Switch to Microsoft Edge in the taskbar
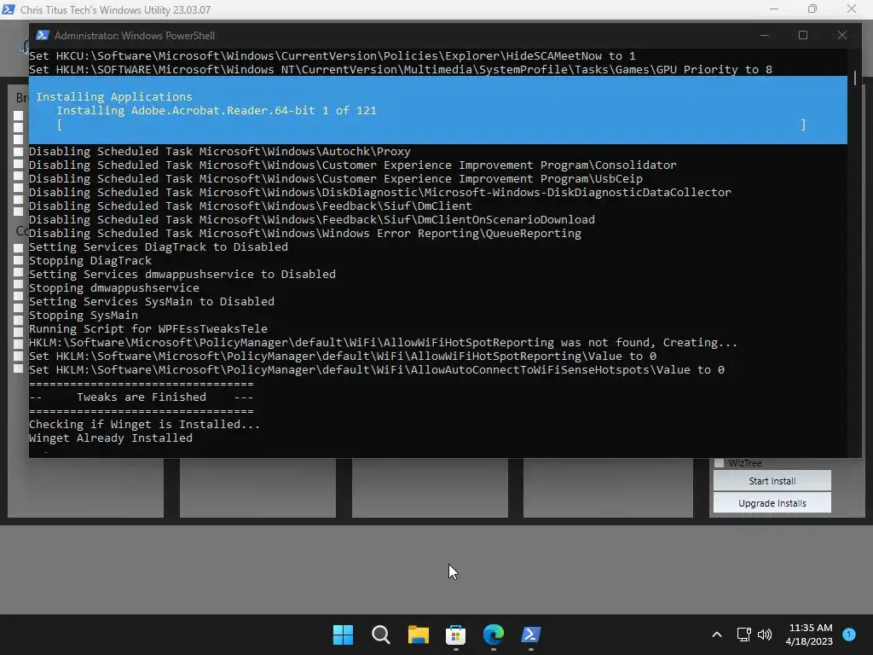873x655 pixels. click(x=494, y=635)
